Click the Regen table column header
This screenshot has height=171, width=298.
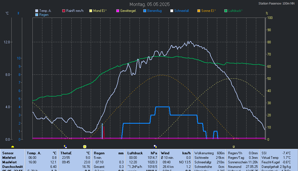click(x=99, y=153)
